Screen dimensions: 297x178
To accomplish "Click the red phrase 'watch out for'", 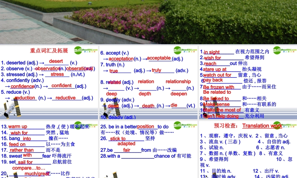I will point(217,75).
